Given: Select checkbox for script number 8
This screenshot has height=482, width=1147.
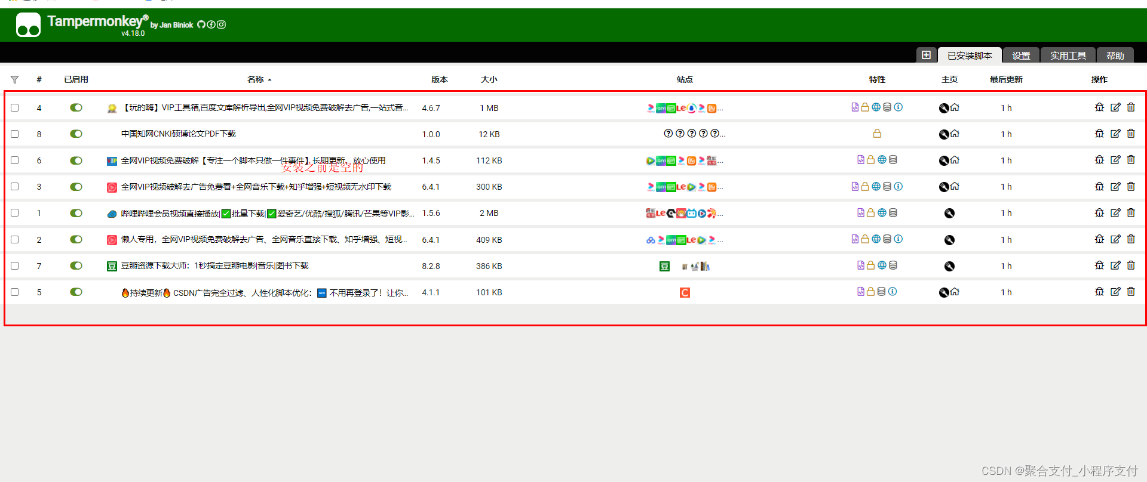Looking at the screenshot, I should [x=14, y=134].
